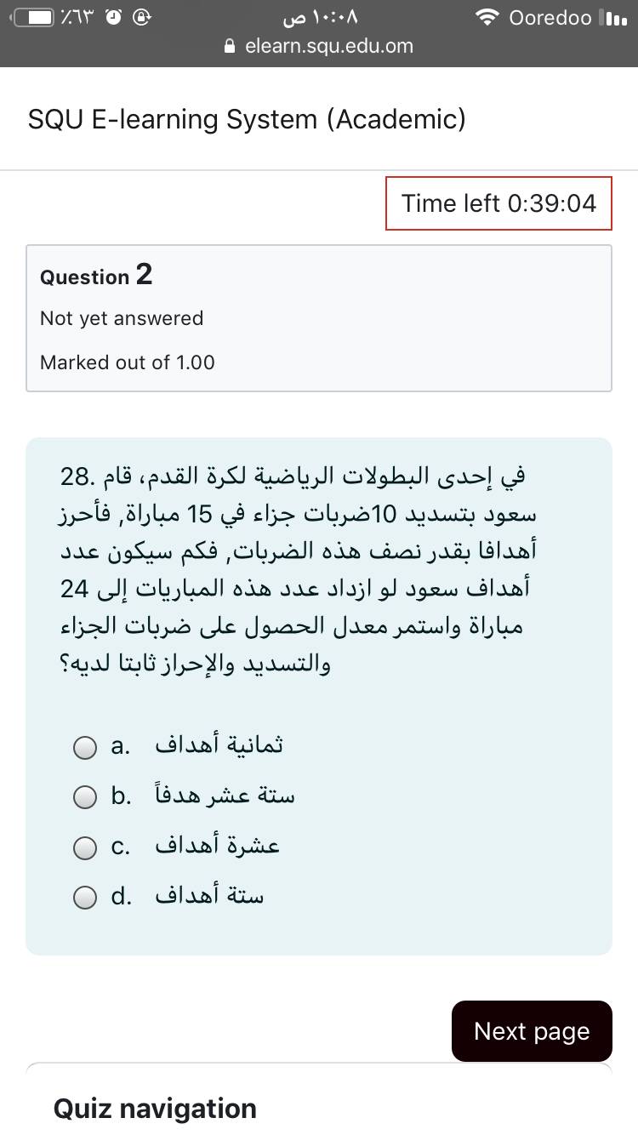Click the answer text ثمانية أهداف

click(219, 745)
